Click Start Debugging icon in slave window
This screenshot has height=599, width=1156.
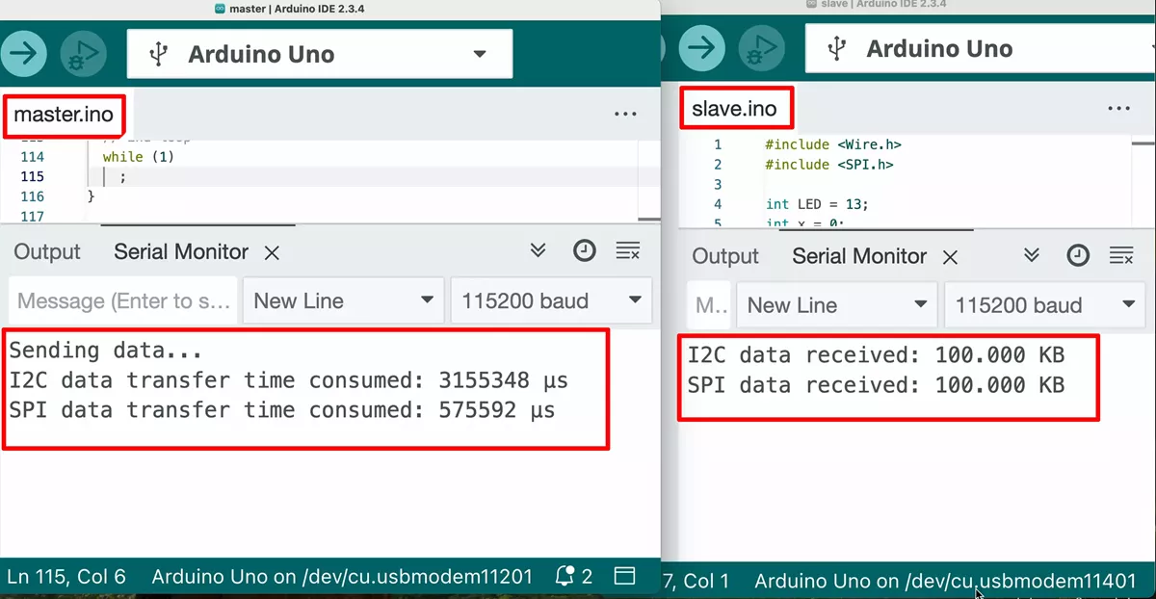(x=763, y=47)
